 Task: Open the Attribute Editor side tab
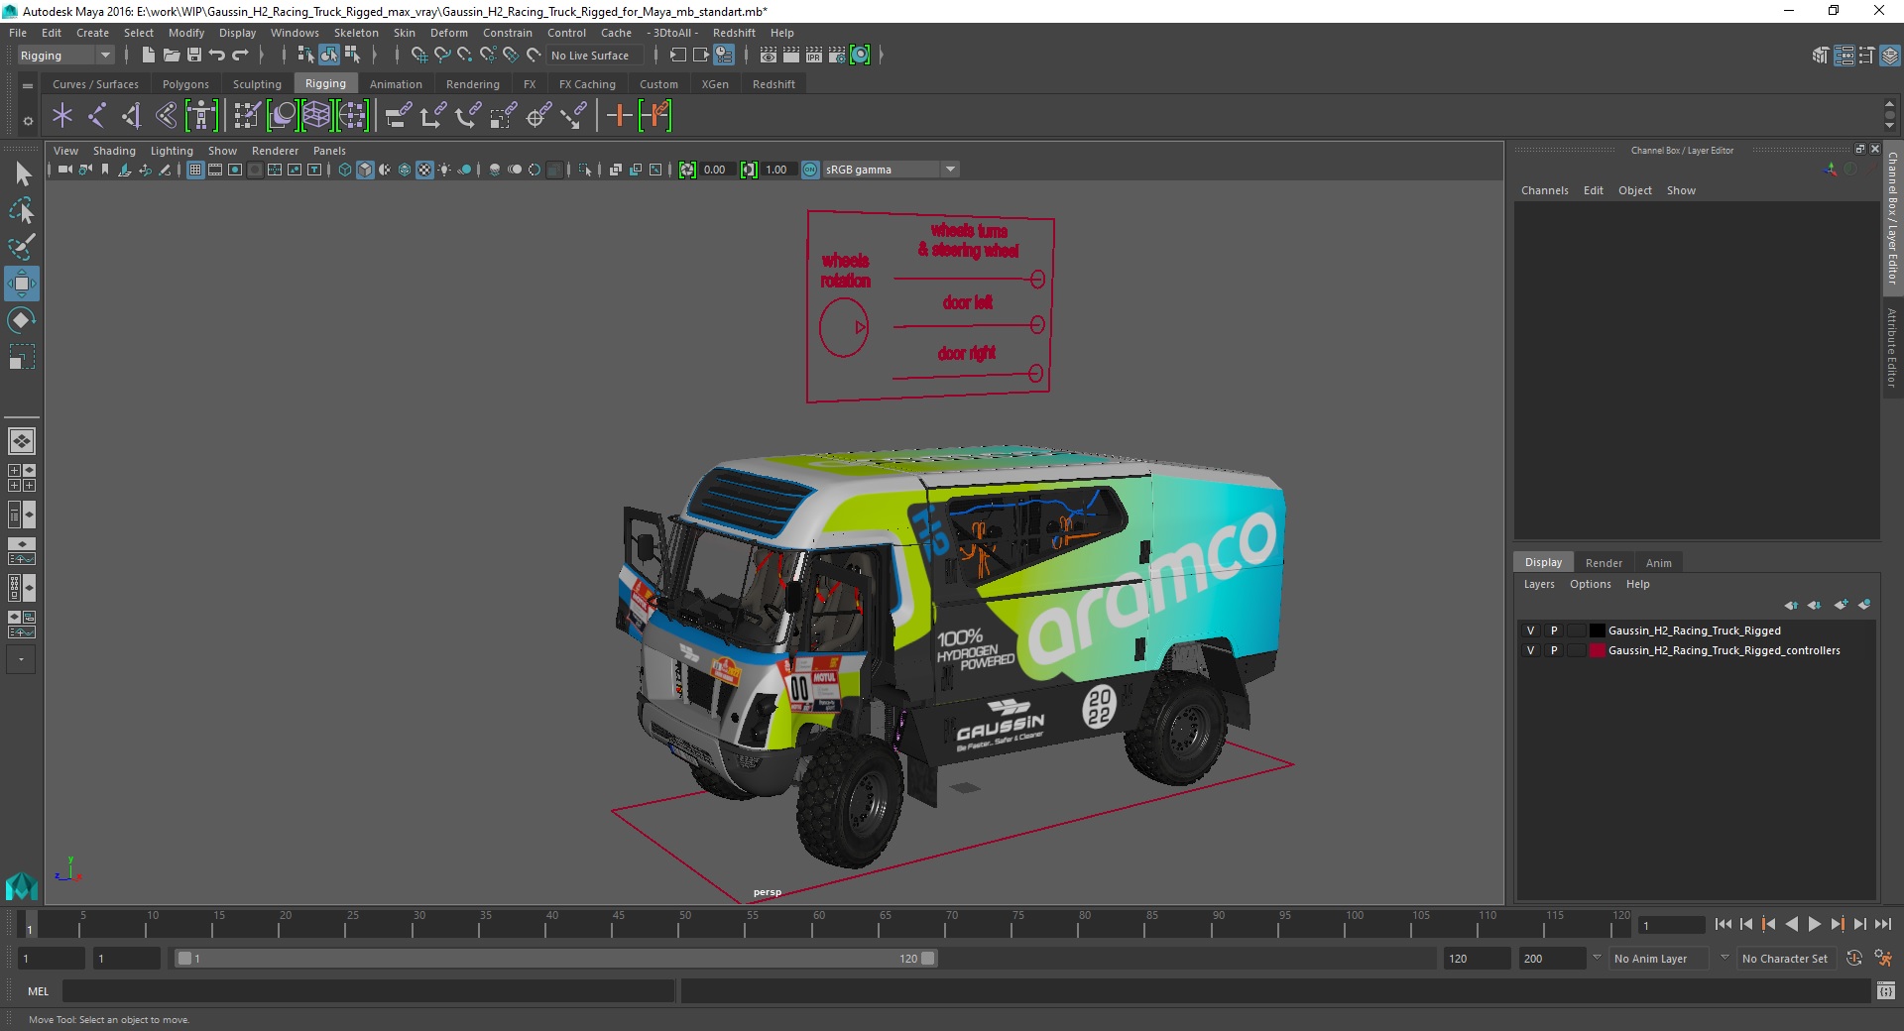click(x=1892, y=347)
